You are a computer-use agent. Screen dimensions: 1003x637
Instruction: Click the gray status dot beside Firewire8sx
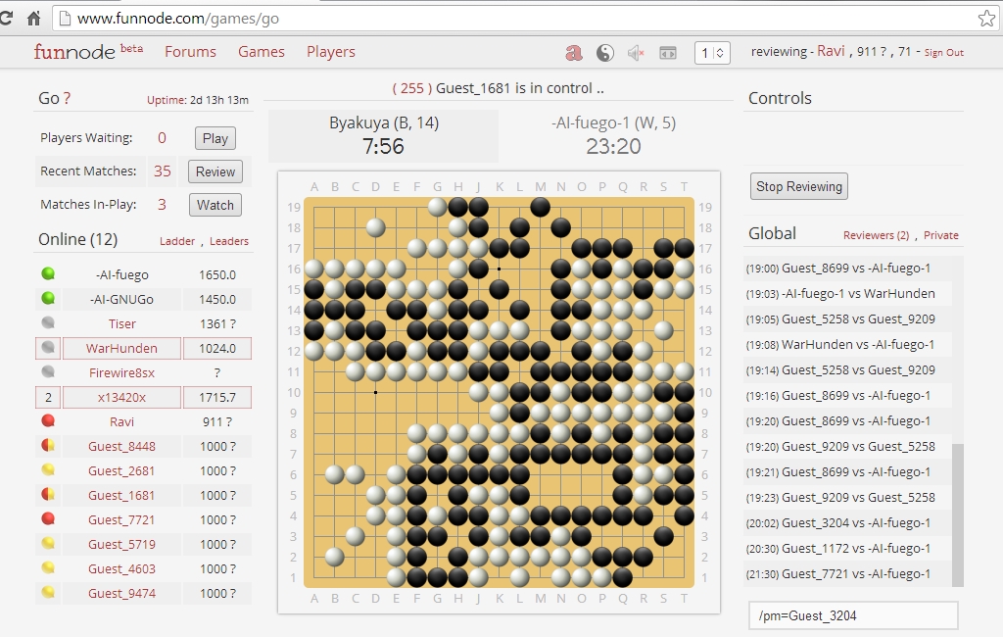pyautogui.click(x=50, y=372)
